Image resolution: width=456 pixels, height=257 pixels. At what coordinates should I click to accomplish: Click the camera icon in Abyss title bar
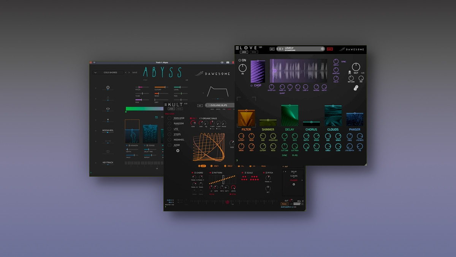pos(228,62)
